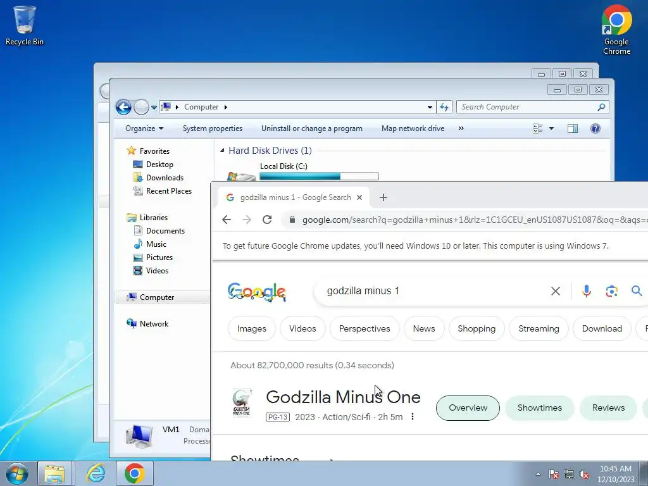Select the godzilla minus 1 Chrome tab
Image resolution: width=648 pixels, height=486 pixels.
pyautogui.click(x=294, y=197)
